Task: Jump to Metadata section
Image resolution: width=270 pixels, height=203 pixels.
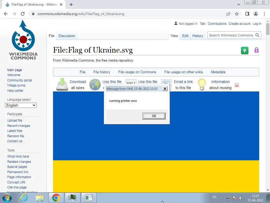Action: click(218, 72)
